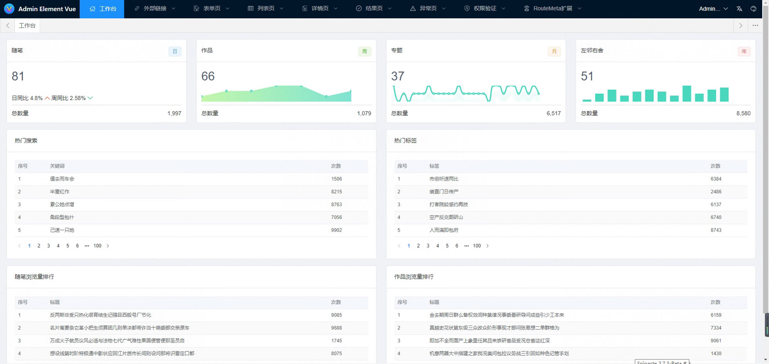Open 工作台 via its home icon
The width and height of the screenshot is (769, 364).
[93, 8]
